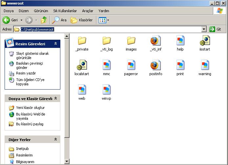Go up one folder level icon

pos(44,20)
